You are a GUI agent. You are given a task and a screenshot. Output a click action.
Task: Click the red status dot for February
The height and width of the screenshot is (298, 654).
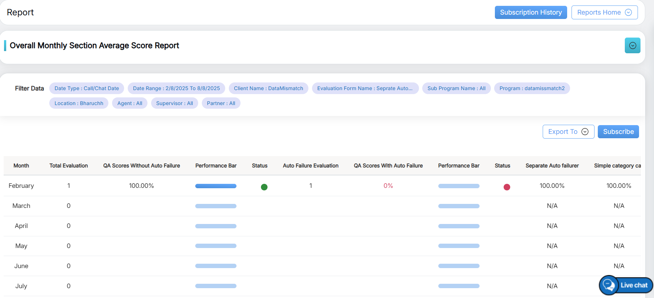[507, 187]
